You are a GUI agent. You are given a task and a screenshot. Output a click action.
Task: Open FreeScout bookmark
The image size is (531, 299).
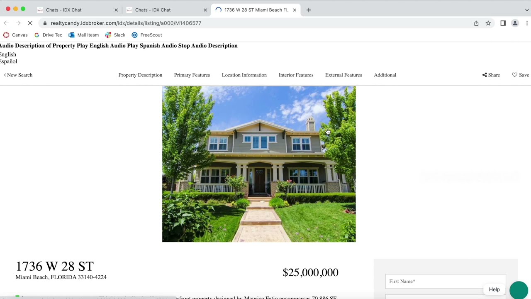(147, 35)
